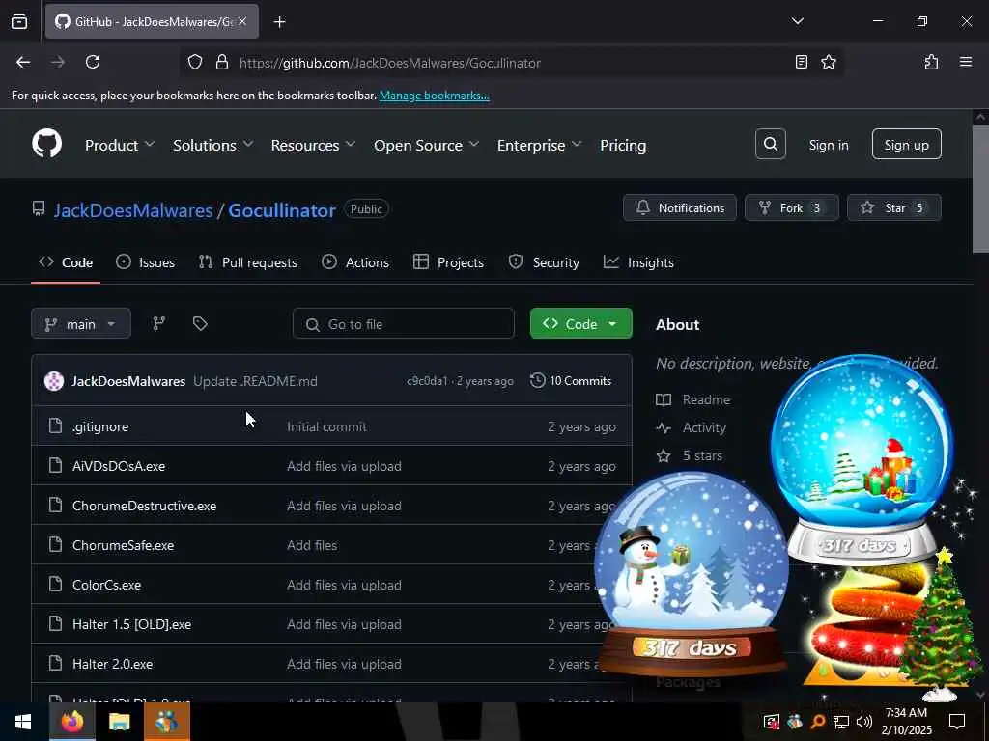
Task: Click the Firefox icon in taskbar
Action: 72,722
